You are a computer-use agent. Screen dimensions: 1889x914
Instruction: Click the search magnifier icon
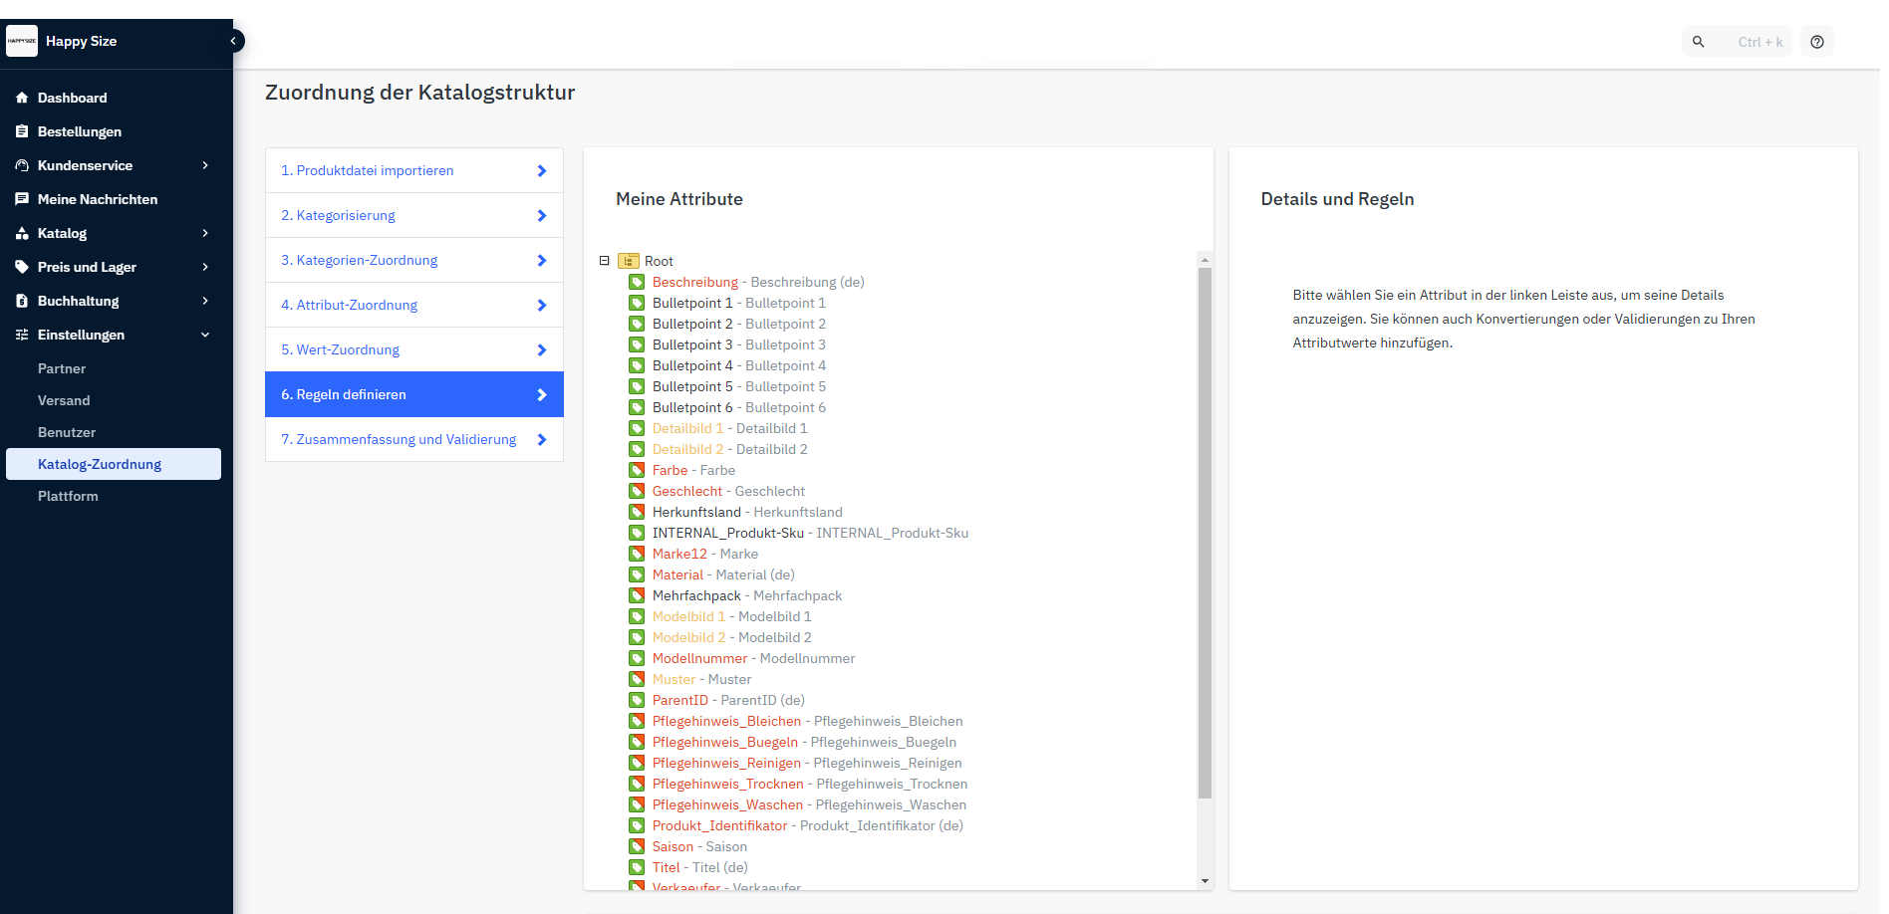(1699, 42)
